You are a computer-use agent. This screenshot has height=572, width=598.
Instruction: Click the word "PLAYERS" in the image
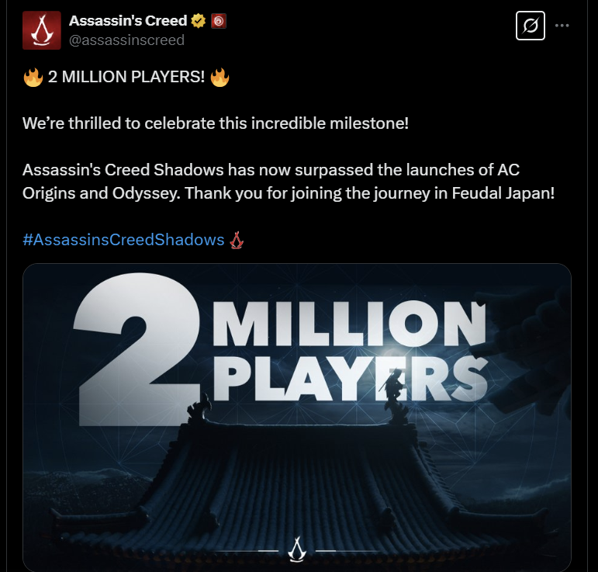pos(350,378)
